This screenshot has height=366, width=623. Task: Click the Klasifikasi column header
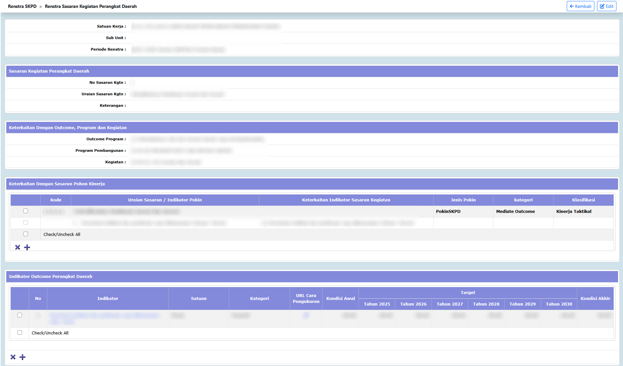click(583, 200)
